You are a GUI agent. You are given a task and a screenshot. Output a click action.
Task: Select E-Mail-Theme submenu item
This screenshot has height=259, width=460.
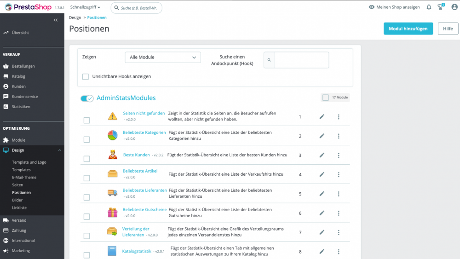pyautogui.click(x=24, y=178)
